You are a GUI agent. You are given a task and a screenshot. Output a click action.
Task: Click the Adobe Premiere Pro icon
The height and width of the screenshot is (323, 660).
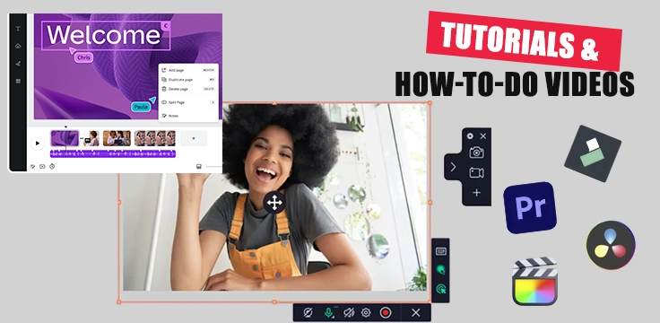[x=530, y=207]
